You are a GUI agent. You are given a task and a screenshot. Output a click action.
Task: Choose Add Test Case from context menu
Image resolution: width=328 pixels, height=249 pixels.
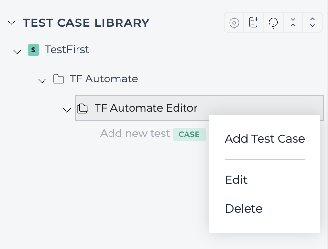(264, 139)
